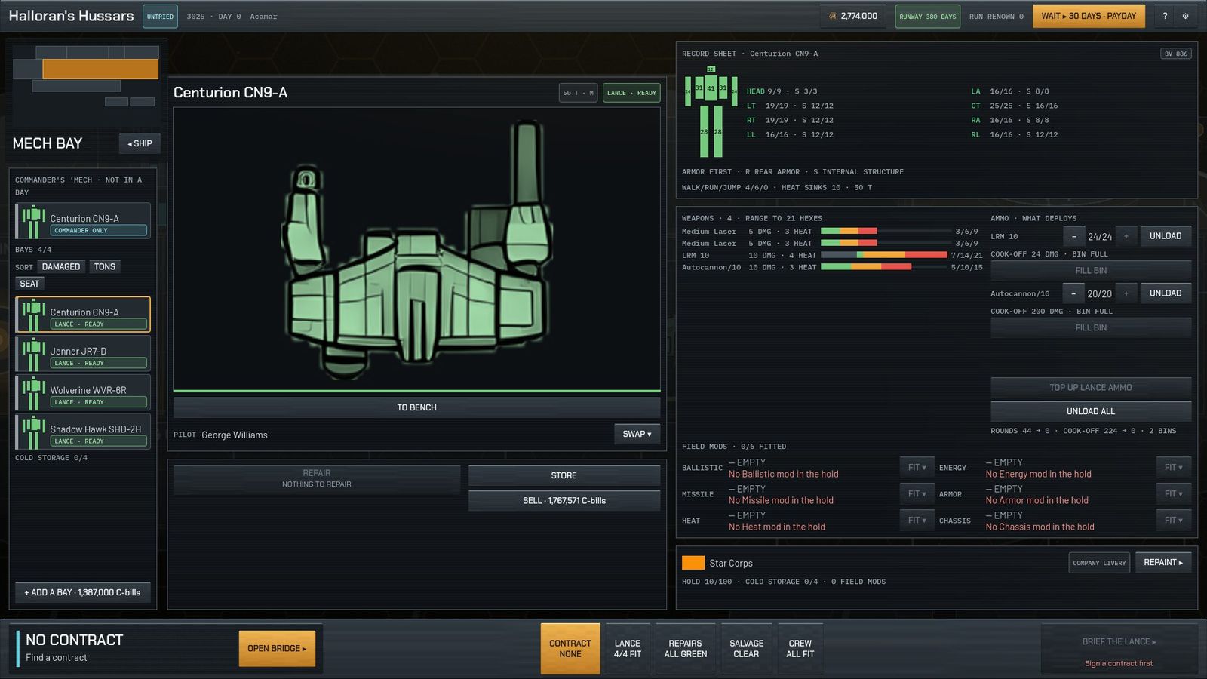Open Energy mod FIT dropdown
Viewport: 1207px width, 679px height.
coord(1174,468)
